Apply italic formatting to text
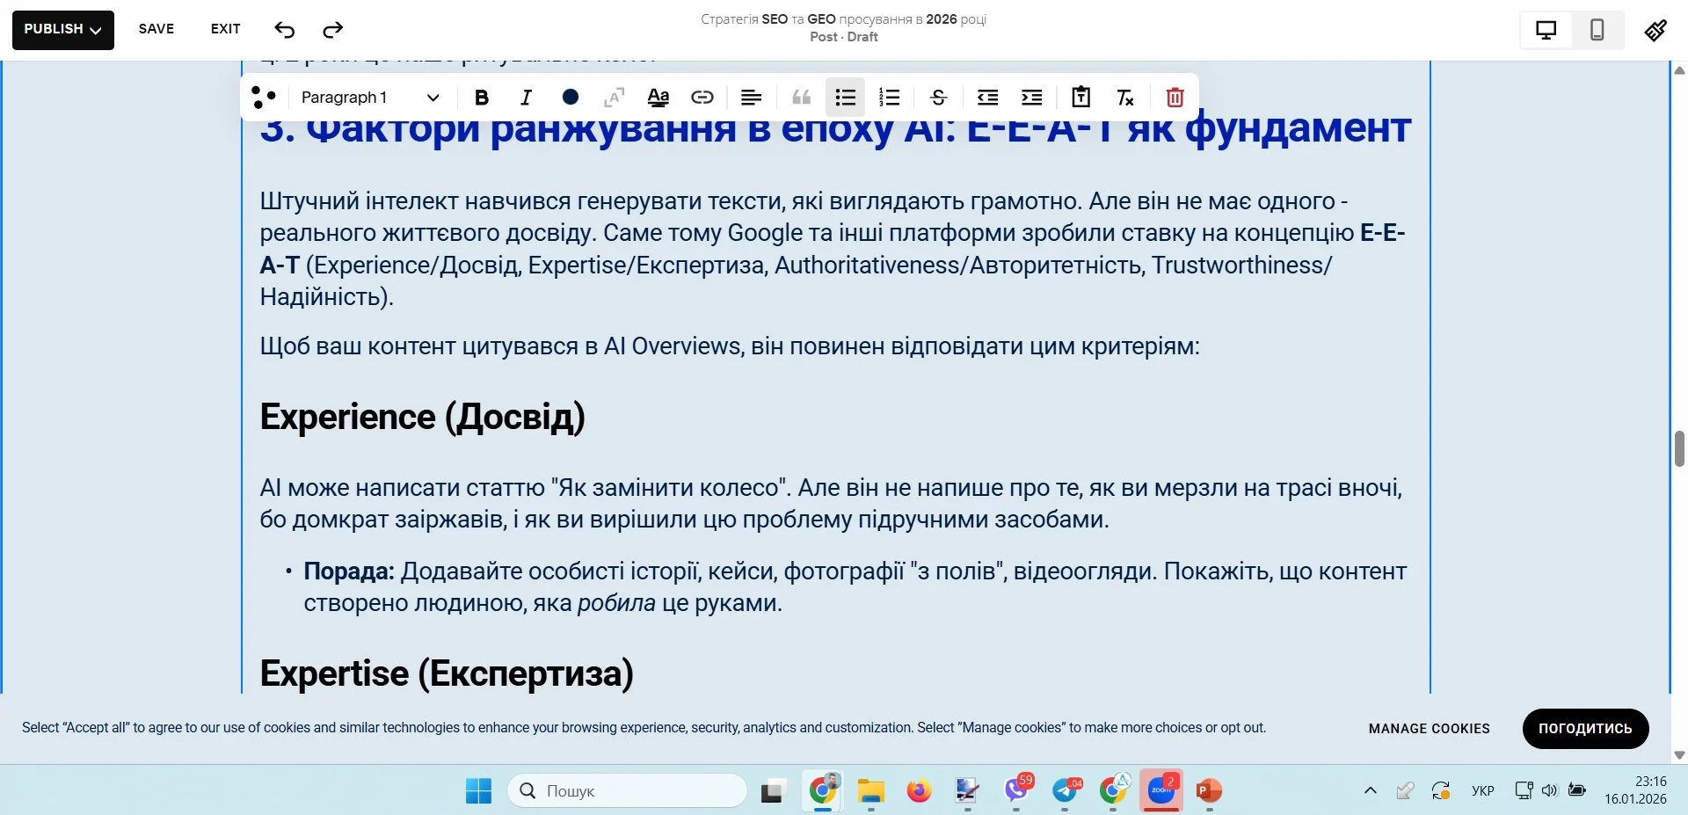This screenshot has height=815, width=1688. point(525,98)
